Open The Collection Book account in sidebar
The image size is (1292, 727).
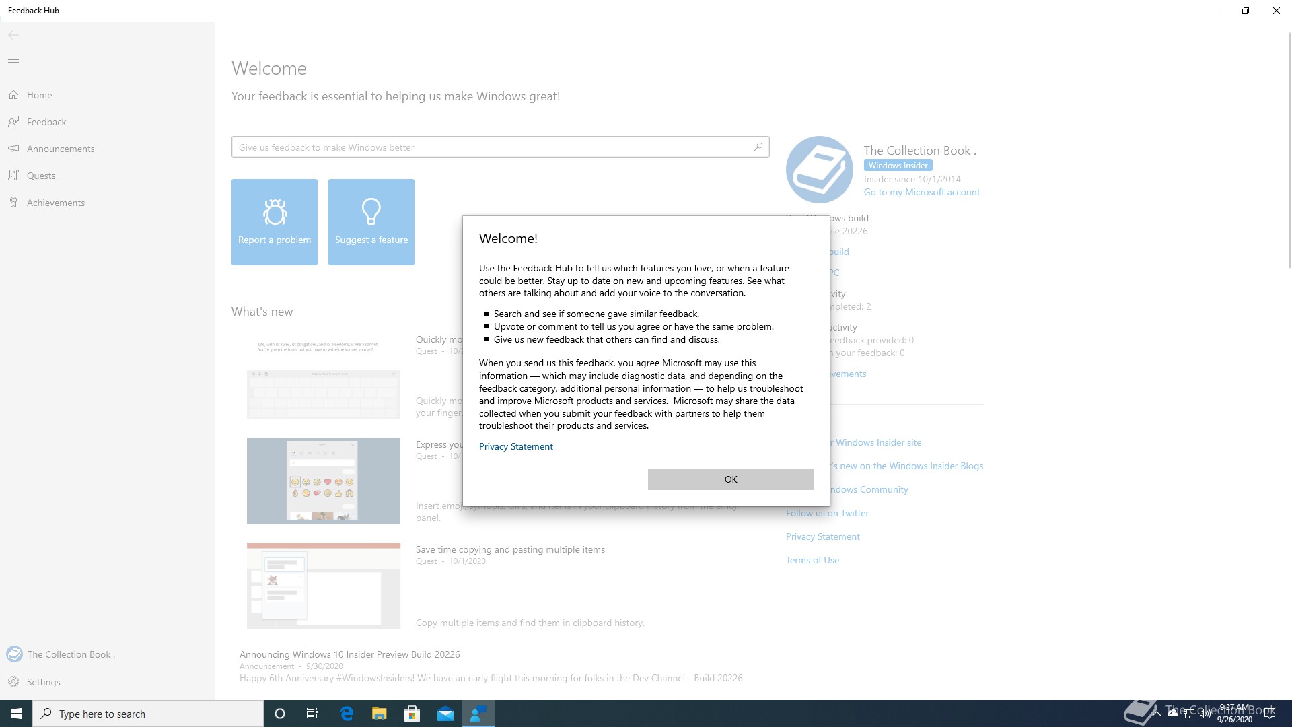click(x=108, y=654)
